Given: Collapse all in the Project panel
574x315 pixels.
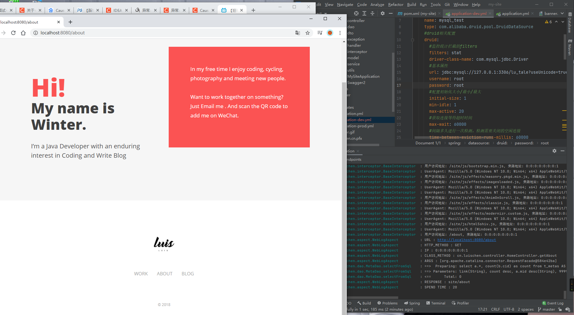Looking at the screenshot, I should [x=372, y=13].
